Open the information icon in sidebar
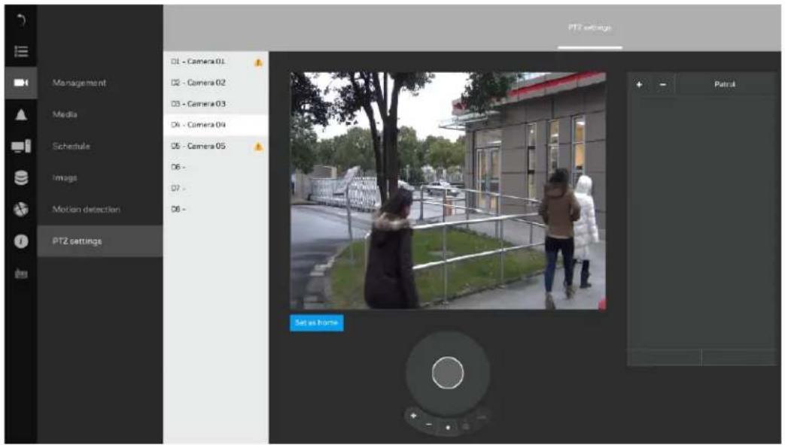 [21, 241]
